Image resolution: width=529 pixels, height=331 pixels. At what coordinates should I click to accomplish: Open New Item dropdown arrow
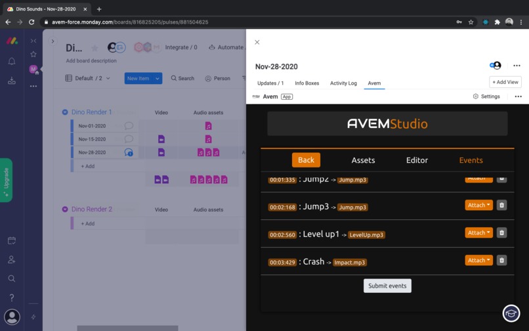pyautogui.click(x=158, y=78)
